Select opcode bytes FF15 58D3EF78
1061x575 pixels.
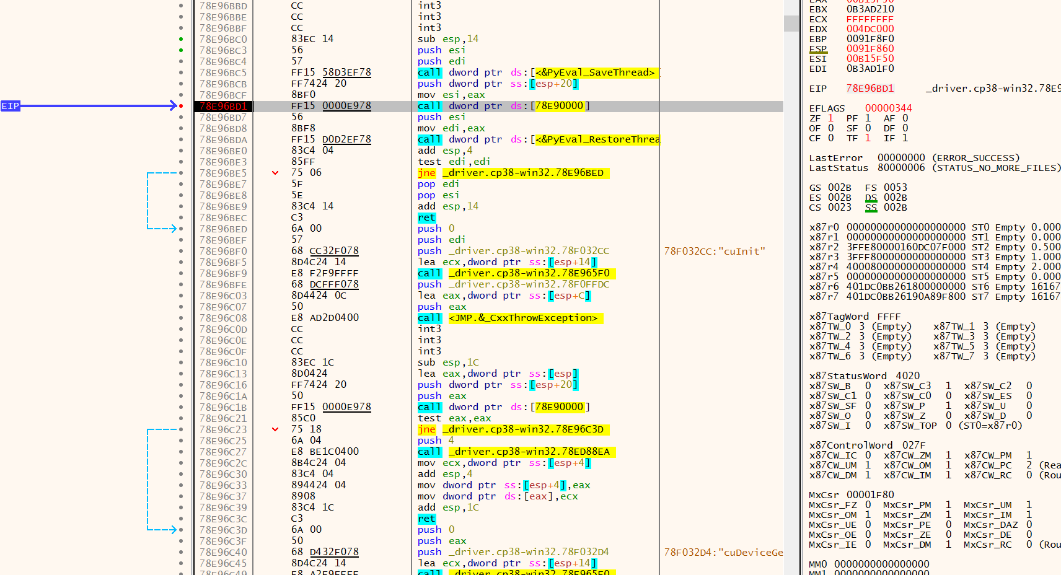(x=331, y=72)
